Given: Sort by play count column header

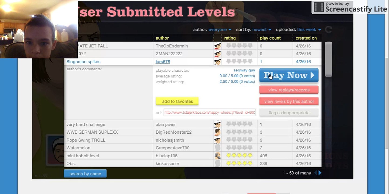Looking at the screenshot, I should [270, 38].
